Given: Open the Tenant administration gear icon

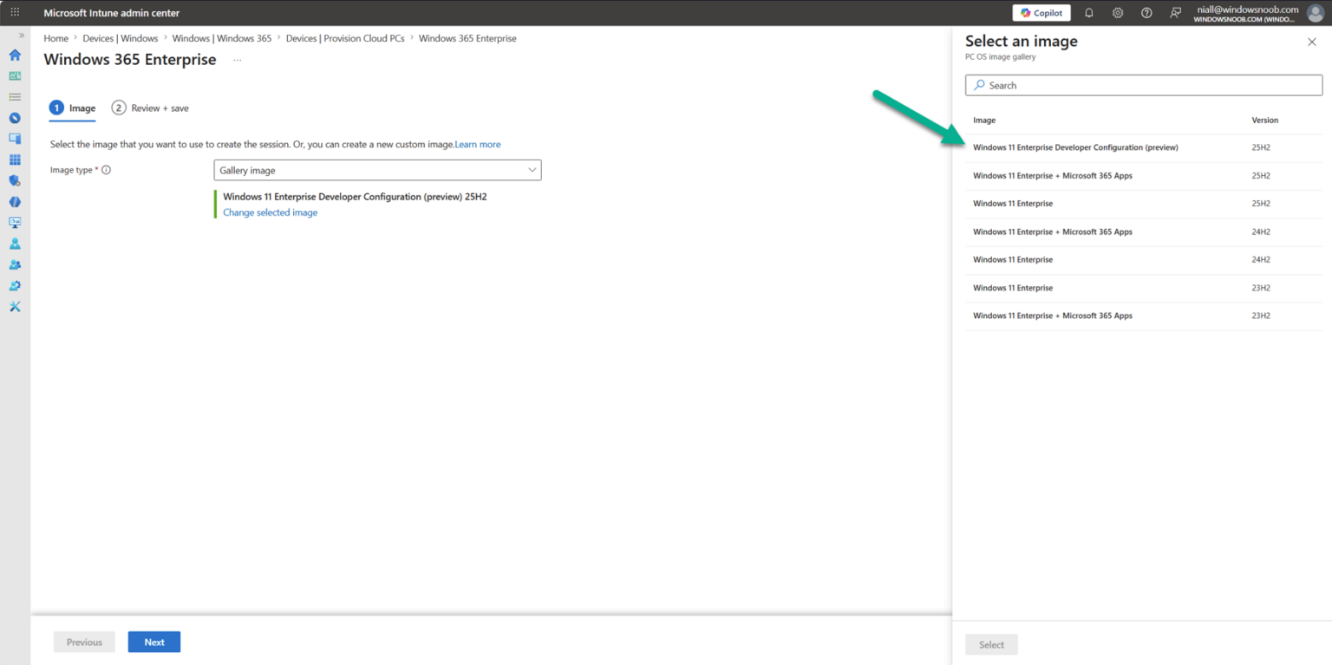Looking at the screenshot, I should click(x=15, y=286).
